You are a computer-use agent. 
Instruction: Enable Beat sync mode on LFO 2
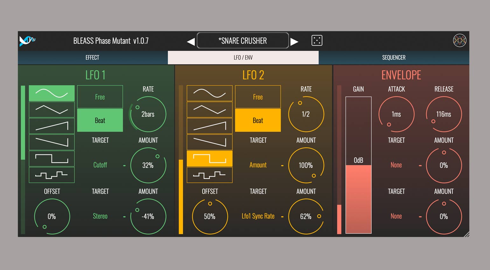(258, 120)
